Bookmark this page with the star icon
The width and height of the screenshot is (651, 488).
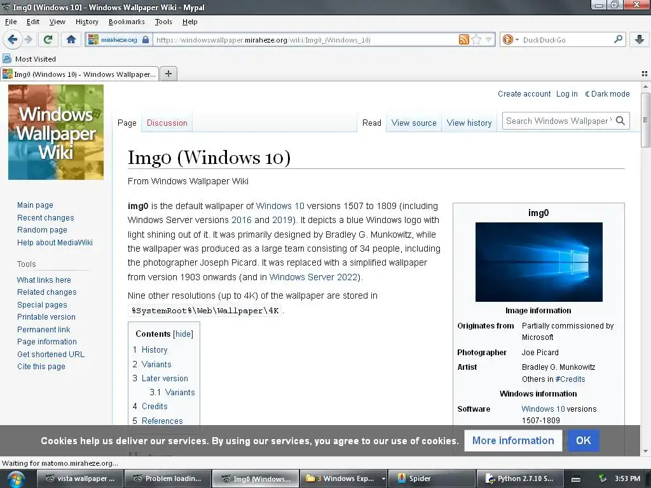476,39
